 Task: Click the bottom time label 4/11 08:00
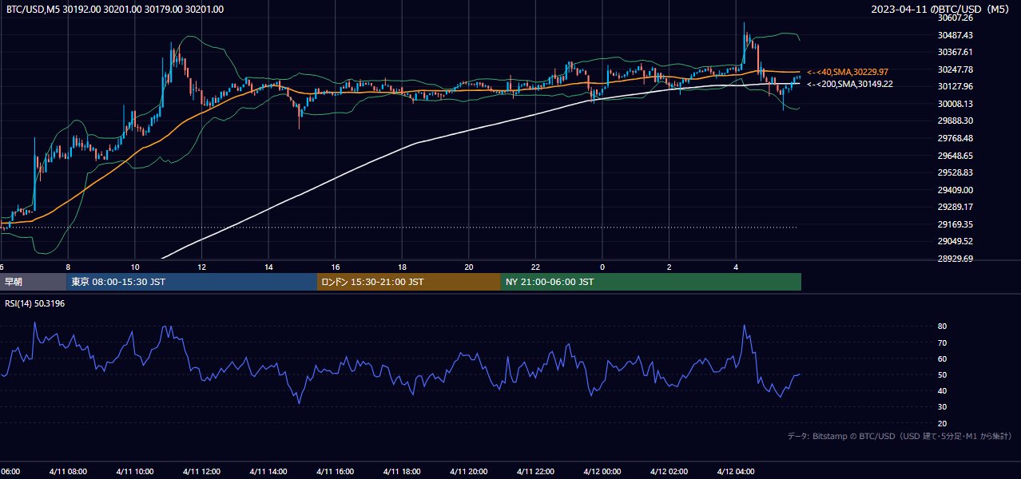[68, 472]
